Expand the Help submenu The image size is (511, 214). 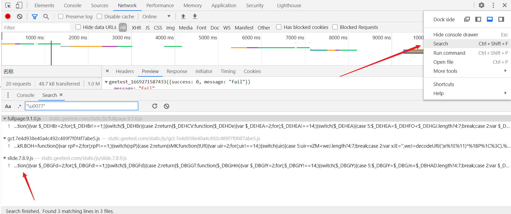(467, 93)
